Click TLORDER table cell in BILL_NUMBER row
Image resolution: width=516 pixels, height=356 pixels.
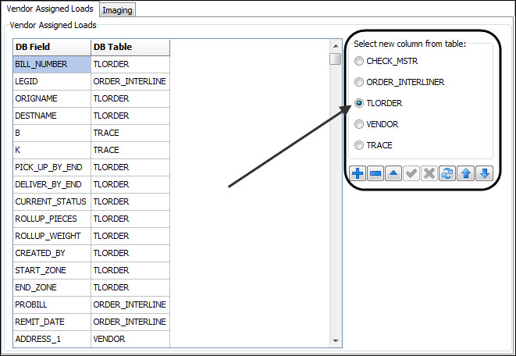pyautogui.click(x=130, y=64)
